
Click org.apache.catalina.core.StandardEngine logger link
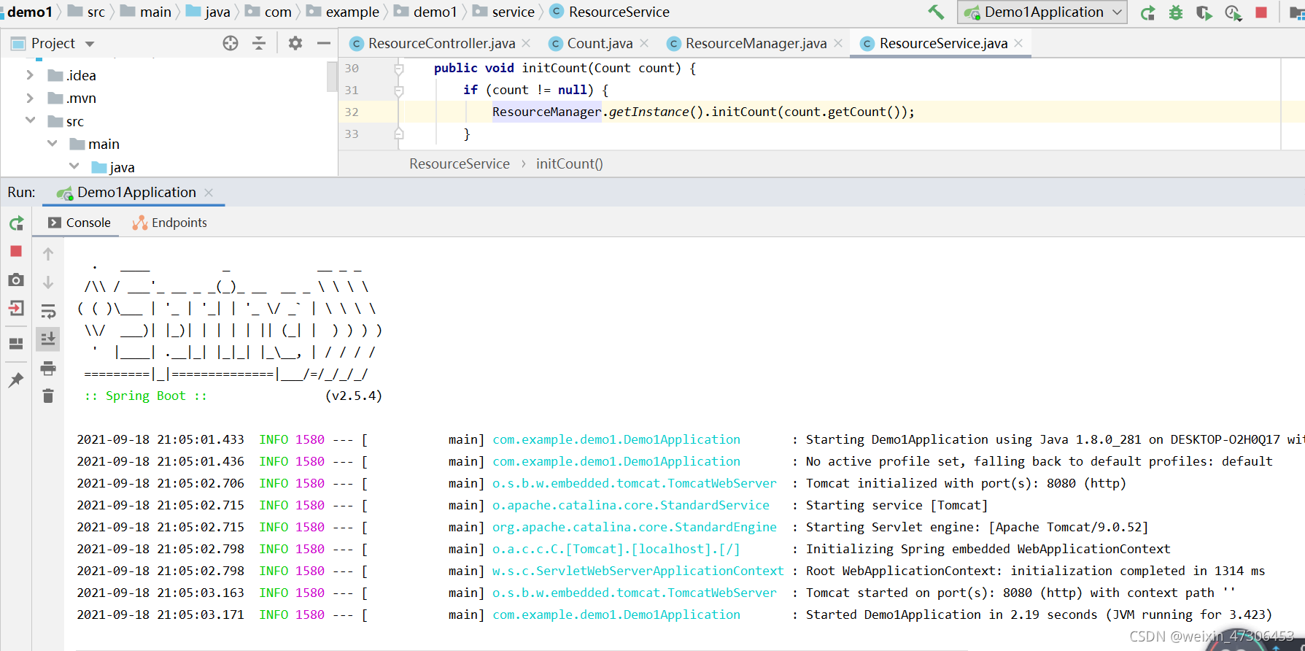point(634,527)
